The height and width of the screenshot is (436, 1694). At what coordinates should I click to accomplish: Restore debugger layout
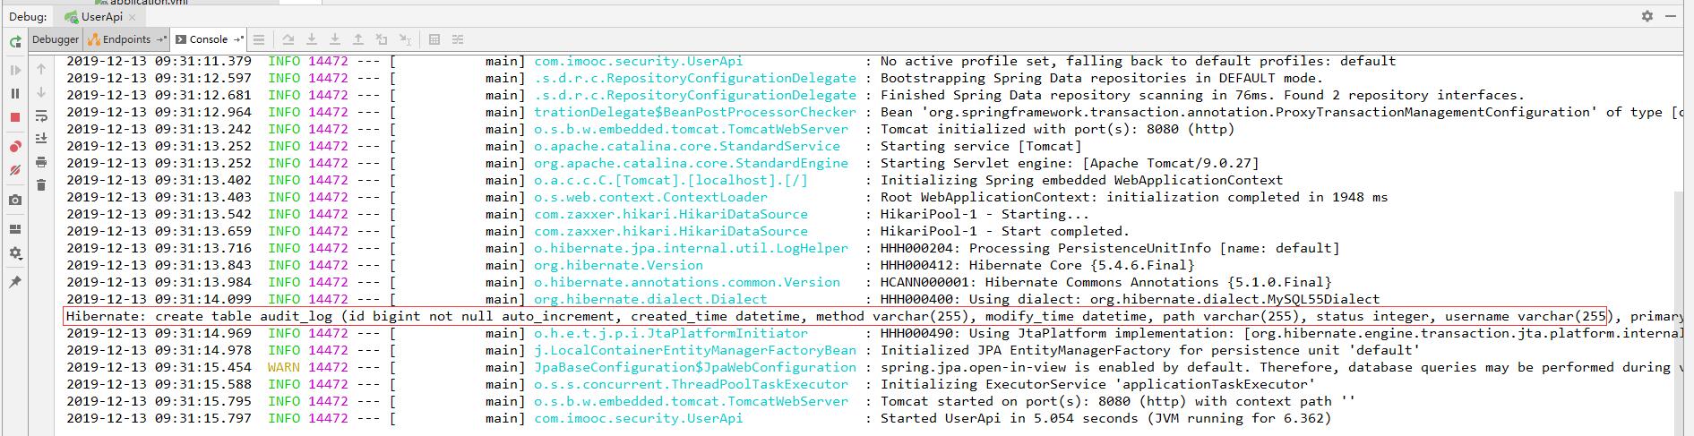(15, 229)
